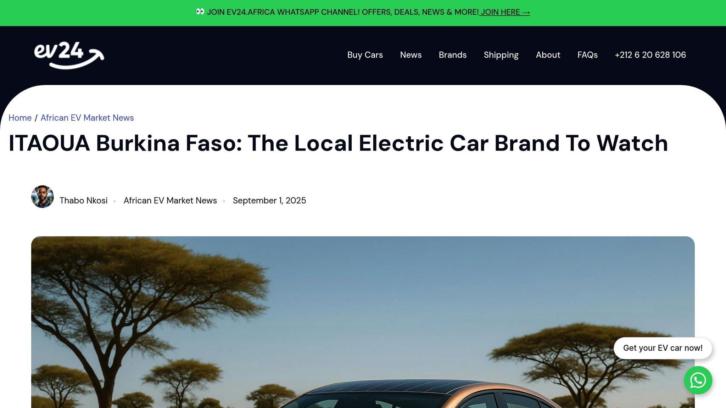Click the 'Get your EV car now!' bubble
Screen dimensions: 726x408
(663, 348)
